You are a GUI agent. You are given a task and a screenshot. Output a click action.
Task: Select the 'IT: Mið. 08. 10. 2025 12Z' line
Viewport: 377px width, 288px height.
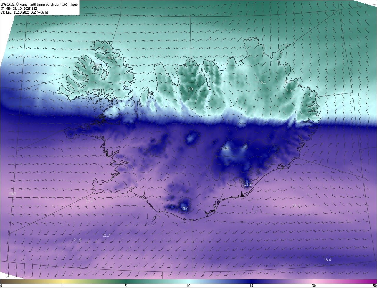(x=19, y=8)
